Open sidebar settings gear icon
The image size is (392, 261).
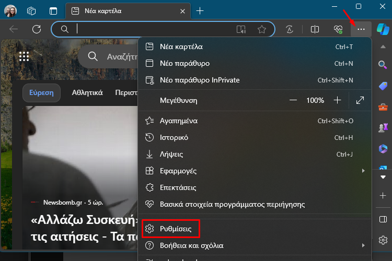(383, 240)
